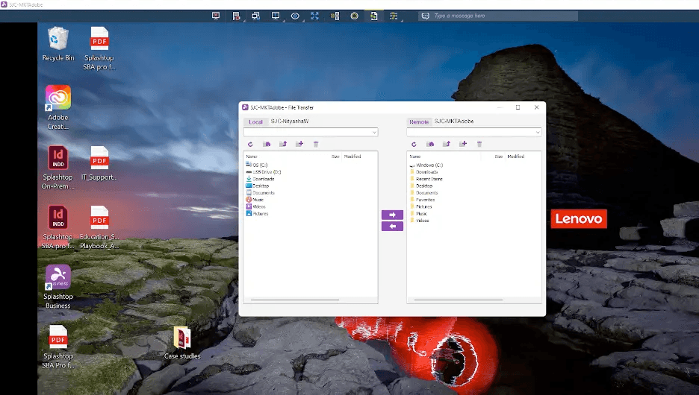Go up one folder in Remote pane
Image resolution: width=699 pixels, height=395 pixels.
pos(447,144)
